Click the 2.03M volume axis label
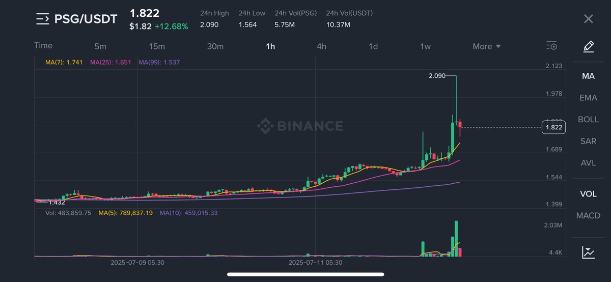The width and height of the screenshot is (611, 282). click(553, 225)
